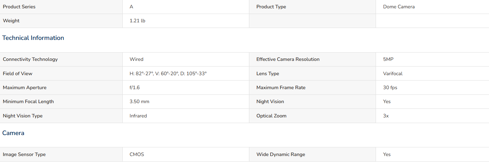489x165 pixels.
Task: Click the Optical Zoom 3x value
Action: (386, 116)
